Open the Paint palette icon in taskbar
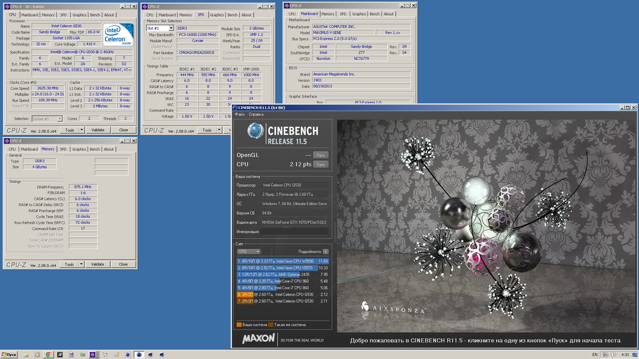 click(x=116, y=355)
